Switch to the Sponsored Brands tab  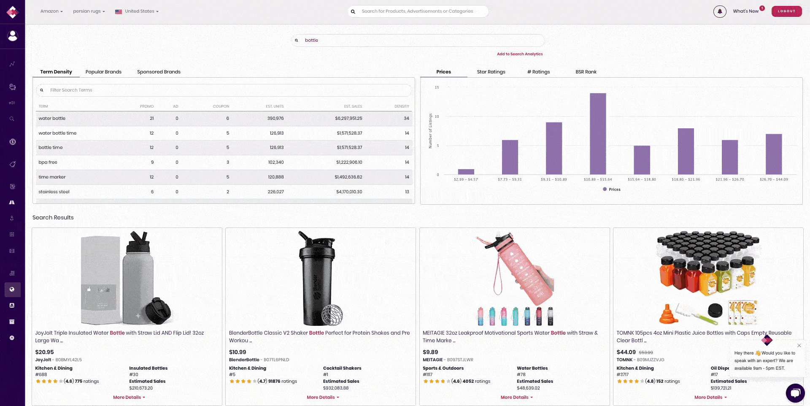point(159,72)
